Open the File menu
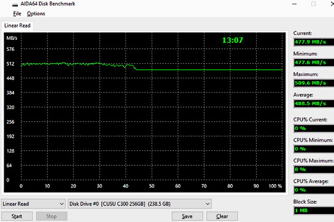Screen dimensions: 334x222 point(17,13)
